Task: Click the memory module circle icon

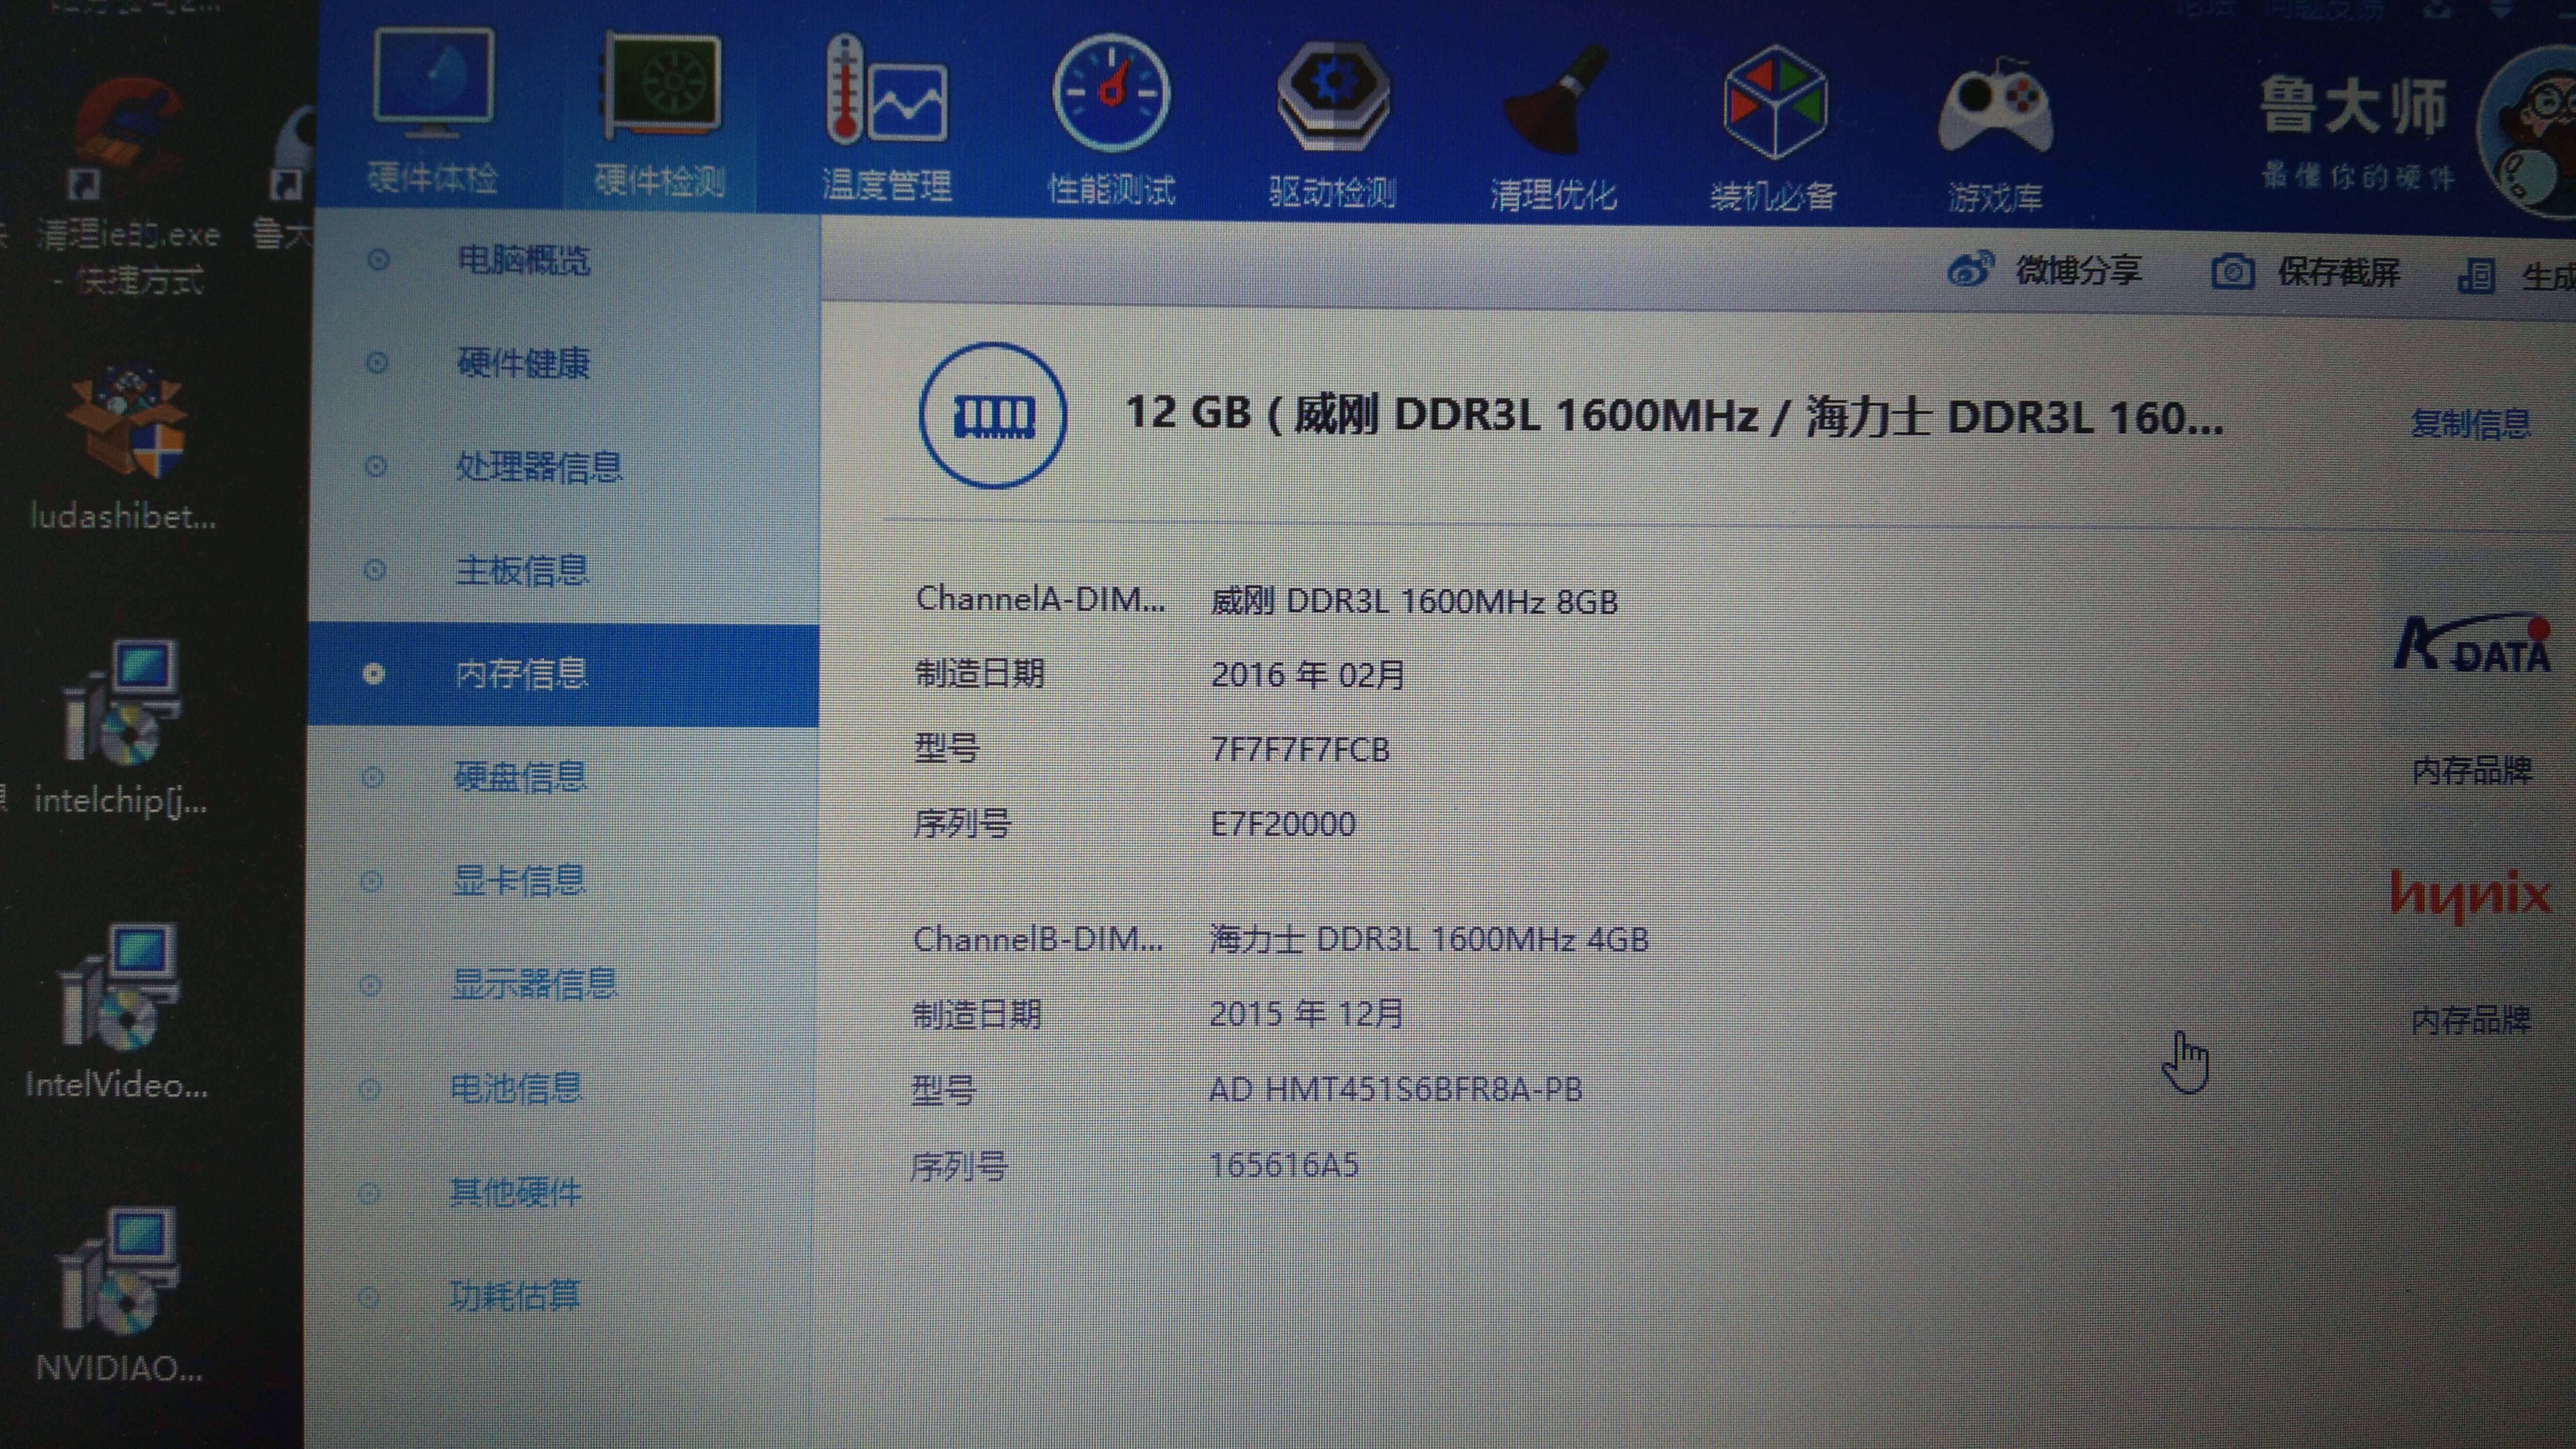Action: pos(993,415)
